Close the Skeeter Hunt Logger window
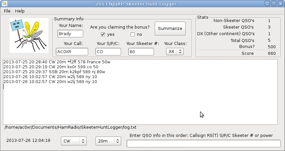285x151 pixels. [x=280, y=4]
